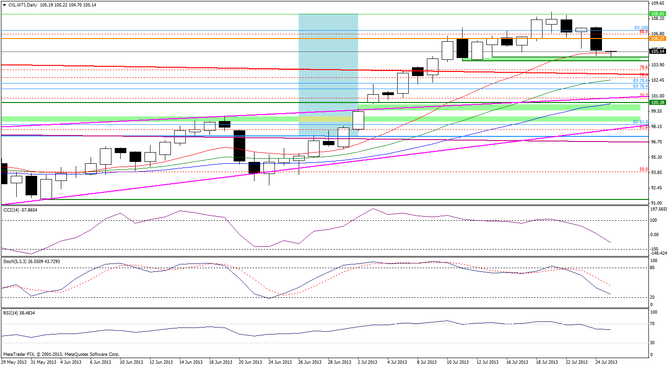This screenshot has width=667, height=366.
Task: Click the chart shift triangle beside OIL.WTI title
Action: (x=4, y=5)
